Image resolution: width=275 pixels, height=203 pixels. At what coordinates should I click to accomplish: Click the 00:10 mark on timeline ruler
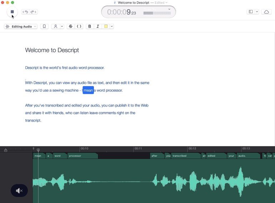click(x=84, y=148)
